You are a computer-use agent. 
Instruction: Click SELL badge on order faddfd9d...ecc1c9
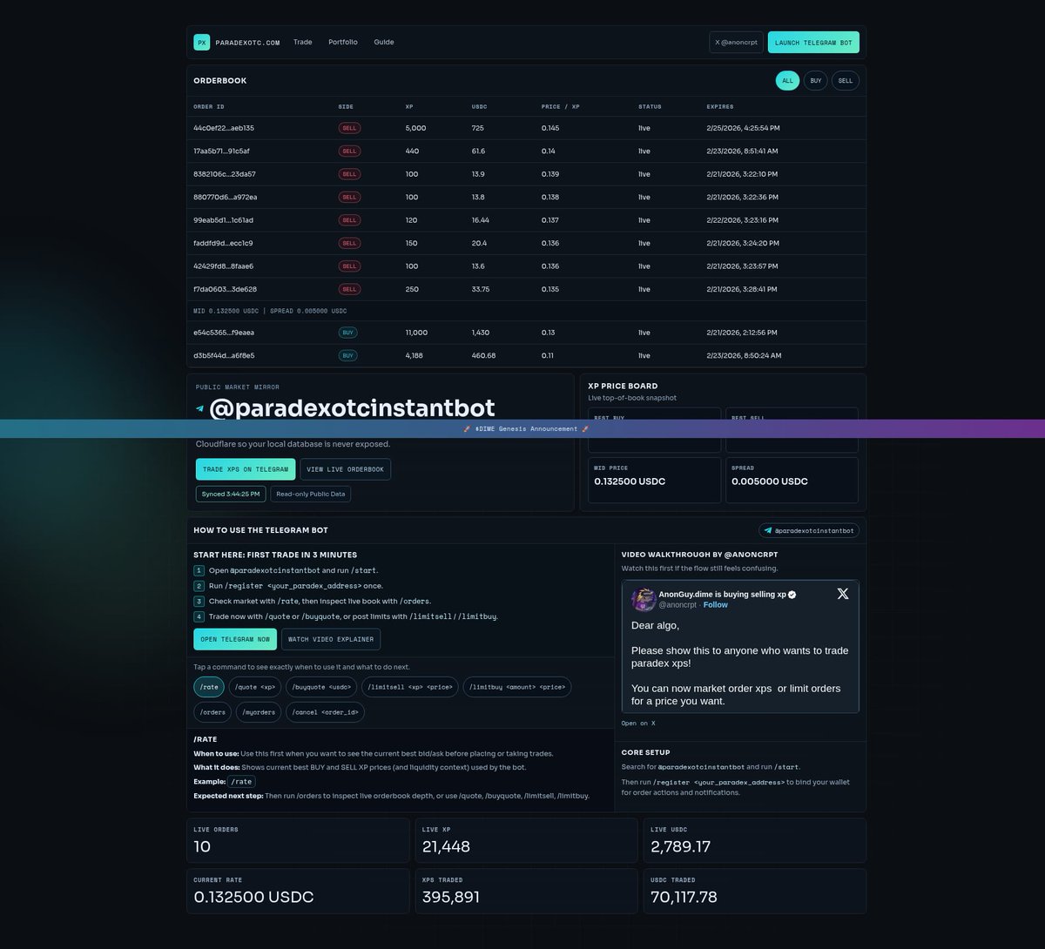tap(349, 243)
